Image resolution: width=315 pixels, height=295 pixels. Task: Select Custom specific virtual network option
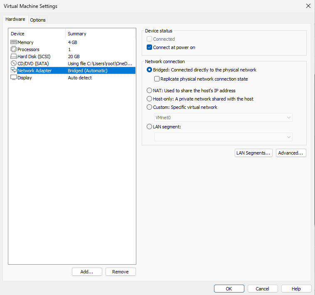(150, 107)
